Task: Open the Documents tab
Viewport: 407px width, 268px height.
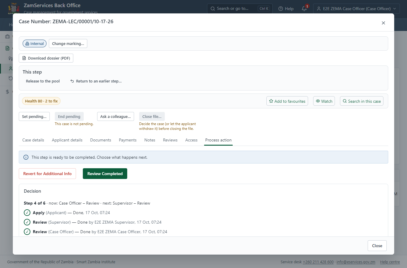Action: (101, 140)
